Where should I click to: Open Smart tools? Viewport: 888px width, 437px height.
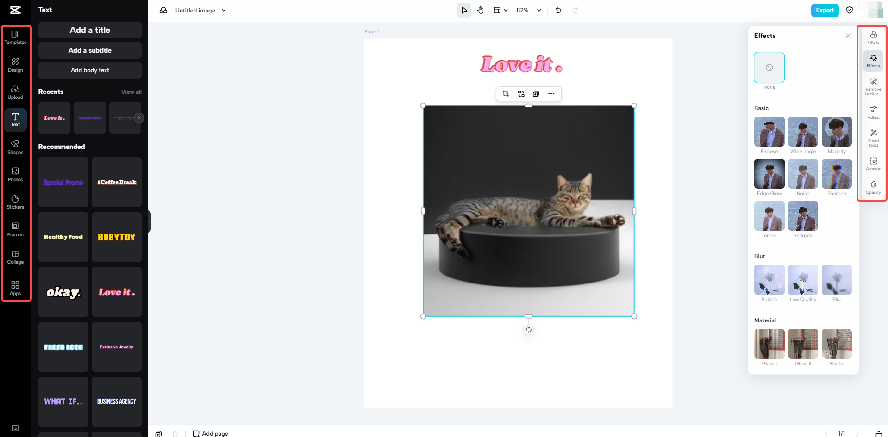click(x=873, y=138)
